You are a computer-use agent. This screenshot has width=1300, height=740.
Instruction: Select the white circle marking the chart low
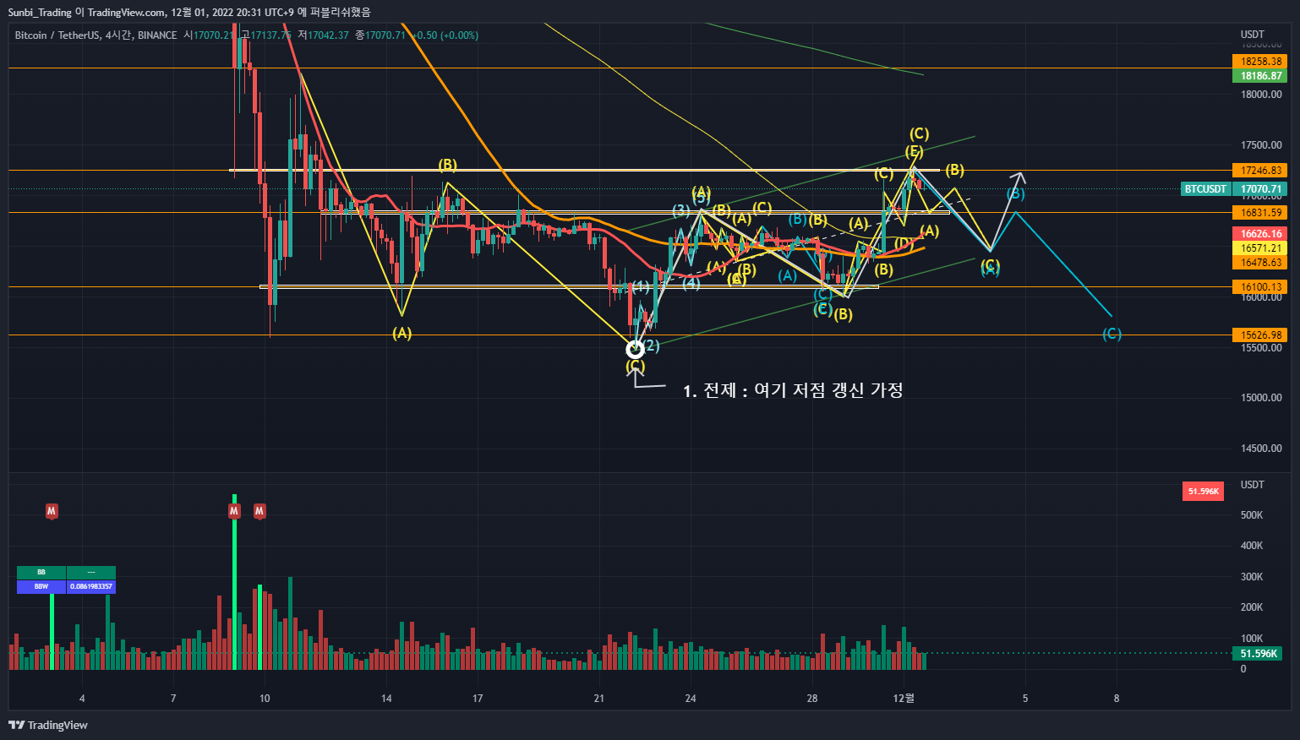635,348
